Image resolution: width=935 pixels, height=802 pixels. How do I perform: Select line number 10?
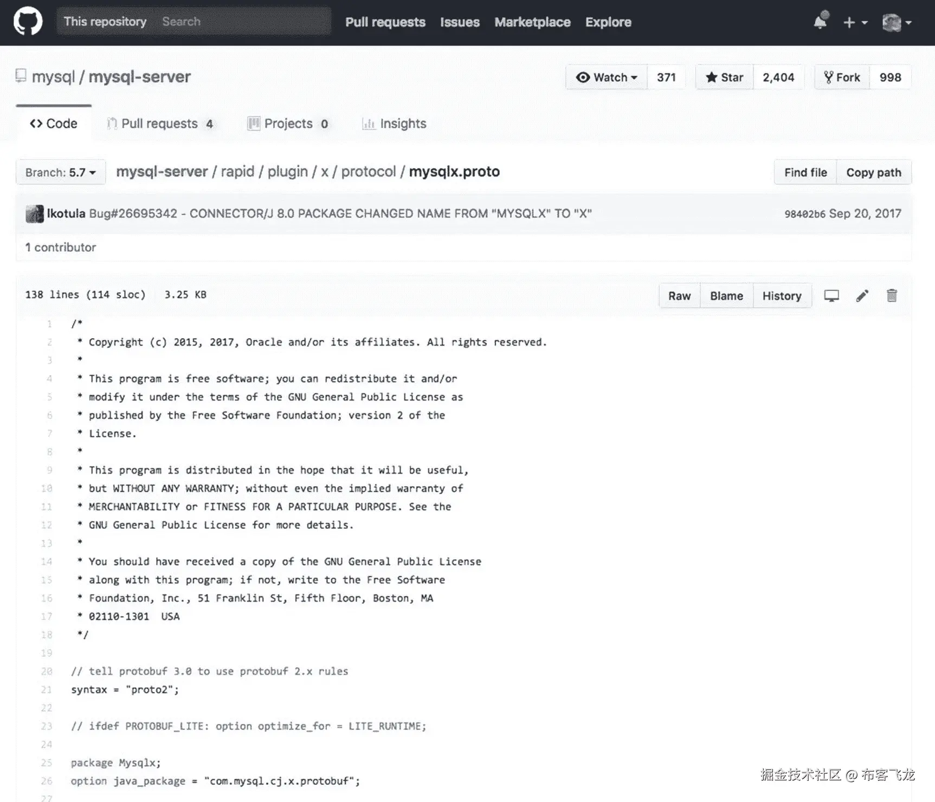[47, 489]
